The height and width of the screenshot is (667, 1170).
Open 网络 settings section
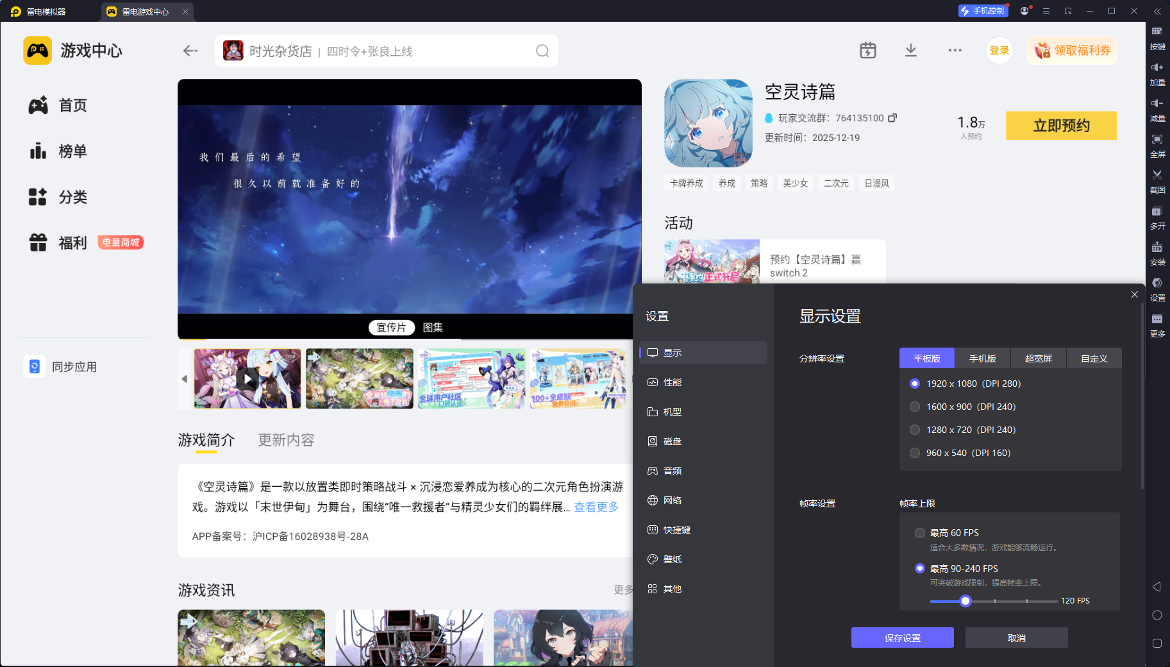703,500
